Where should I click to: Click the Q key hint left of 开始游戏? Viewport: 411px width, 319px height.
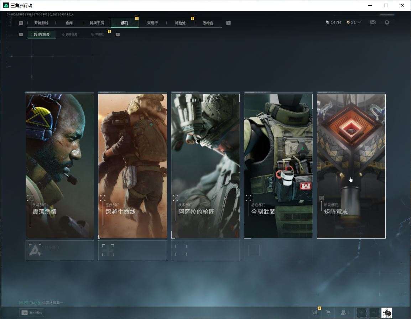tap(21, 23)
